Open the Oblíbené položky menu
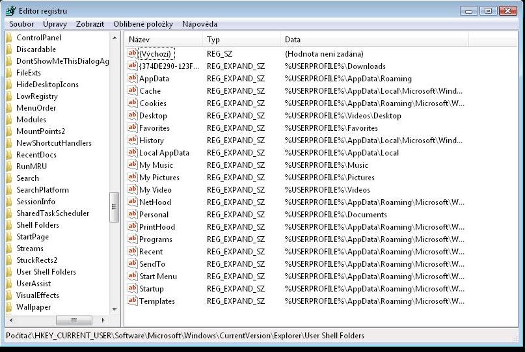The height and width of the screenshot is (352, 525). coord(143,24)
